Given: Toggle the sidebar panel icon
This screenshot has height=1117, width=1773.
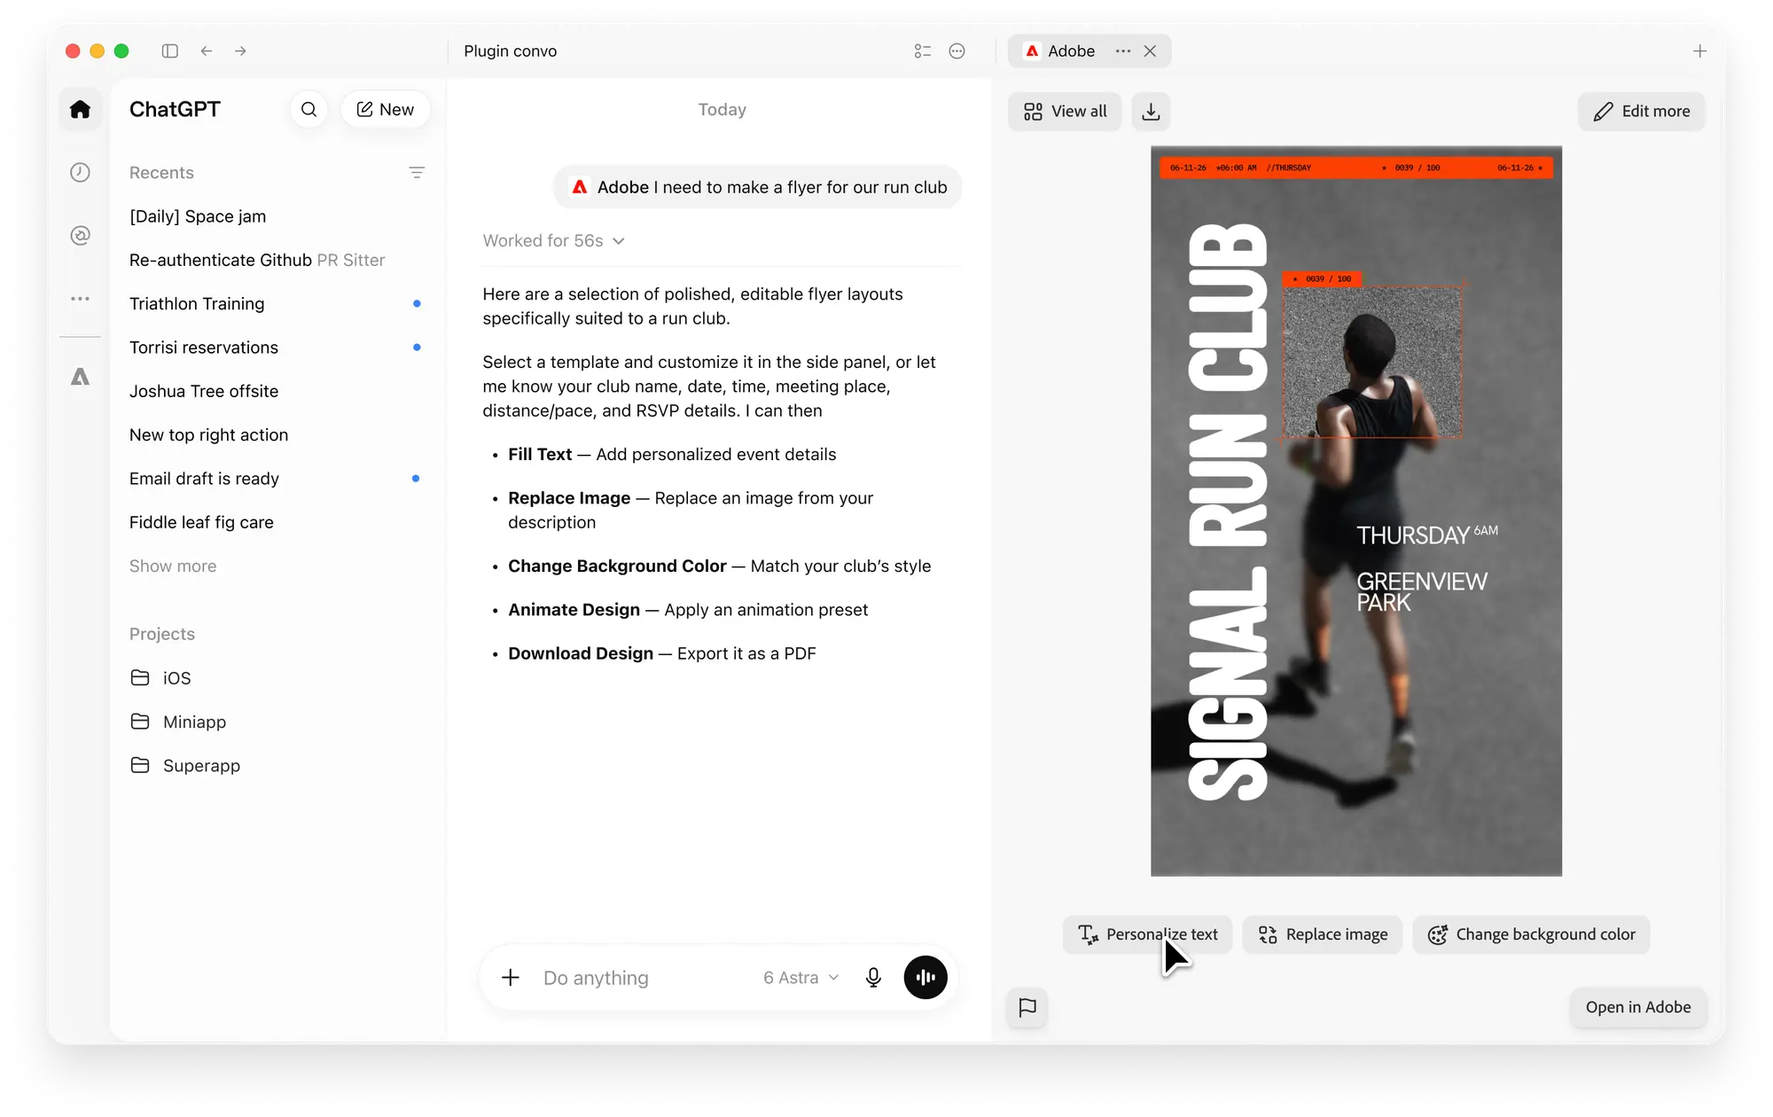Looking at the screenshot, I should click(x=170, y=51).
